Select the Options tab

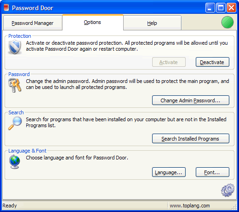click(x=92, y=23)
